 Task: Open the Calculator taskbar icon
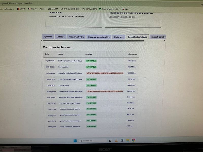(x=122, y=140)
